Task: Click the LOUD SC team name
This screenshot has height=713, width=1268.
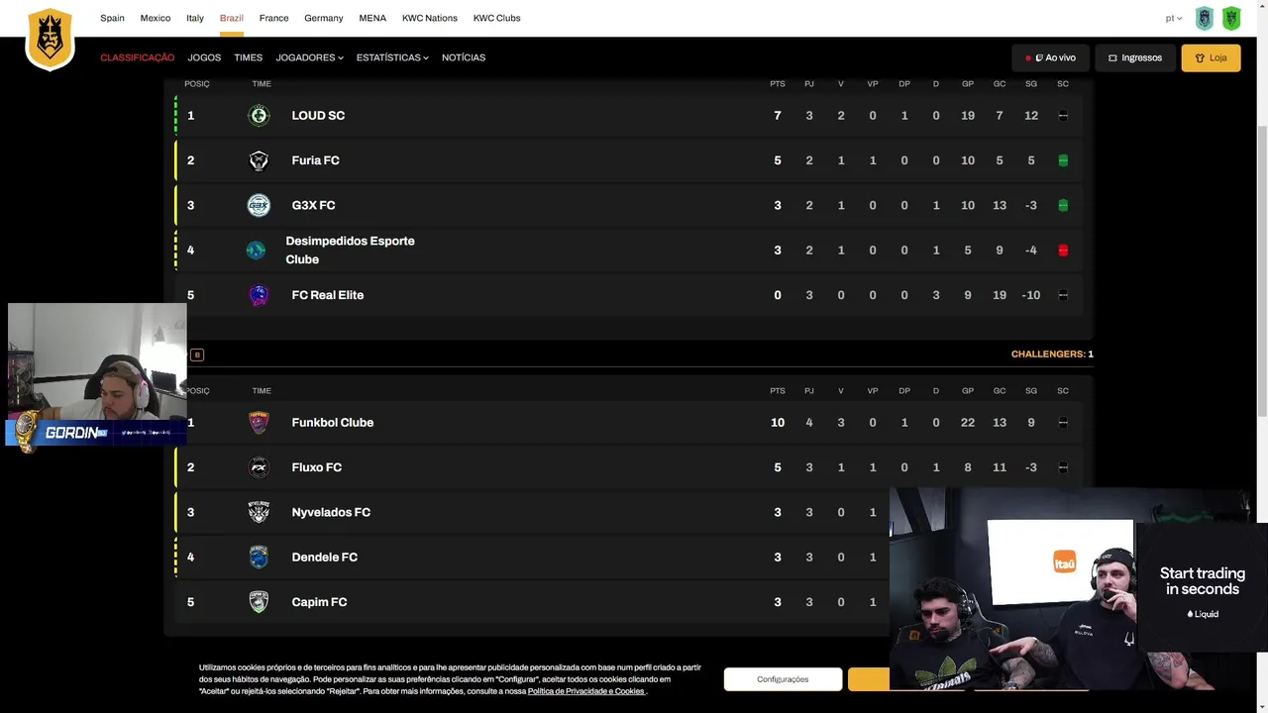Action: (318, 116)
